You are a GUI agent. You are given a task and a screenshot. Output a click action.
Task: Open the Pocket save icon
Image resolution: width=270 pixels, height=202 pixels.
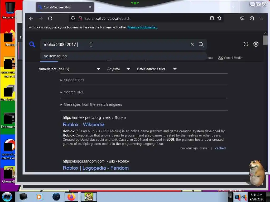[242, 18]
